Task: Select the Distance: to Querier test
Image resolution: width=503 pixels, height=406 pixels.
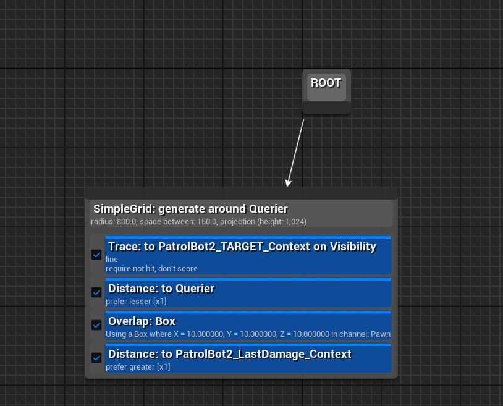Action: (248, 293)
